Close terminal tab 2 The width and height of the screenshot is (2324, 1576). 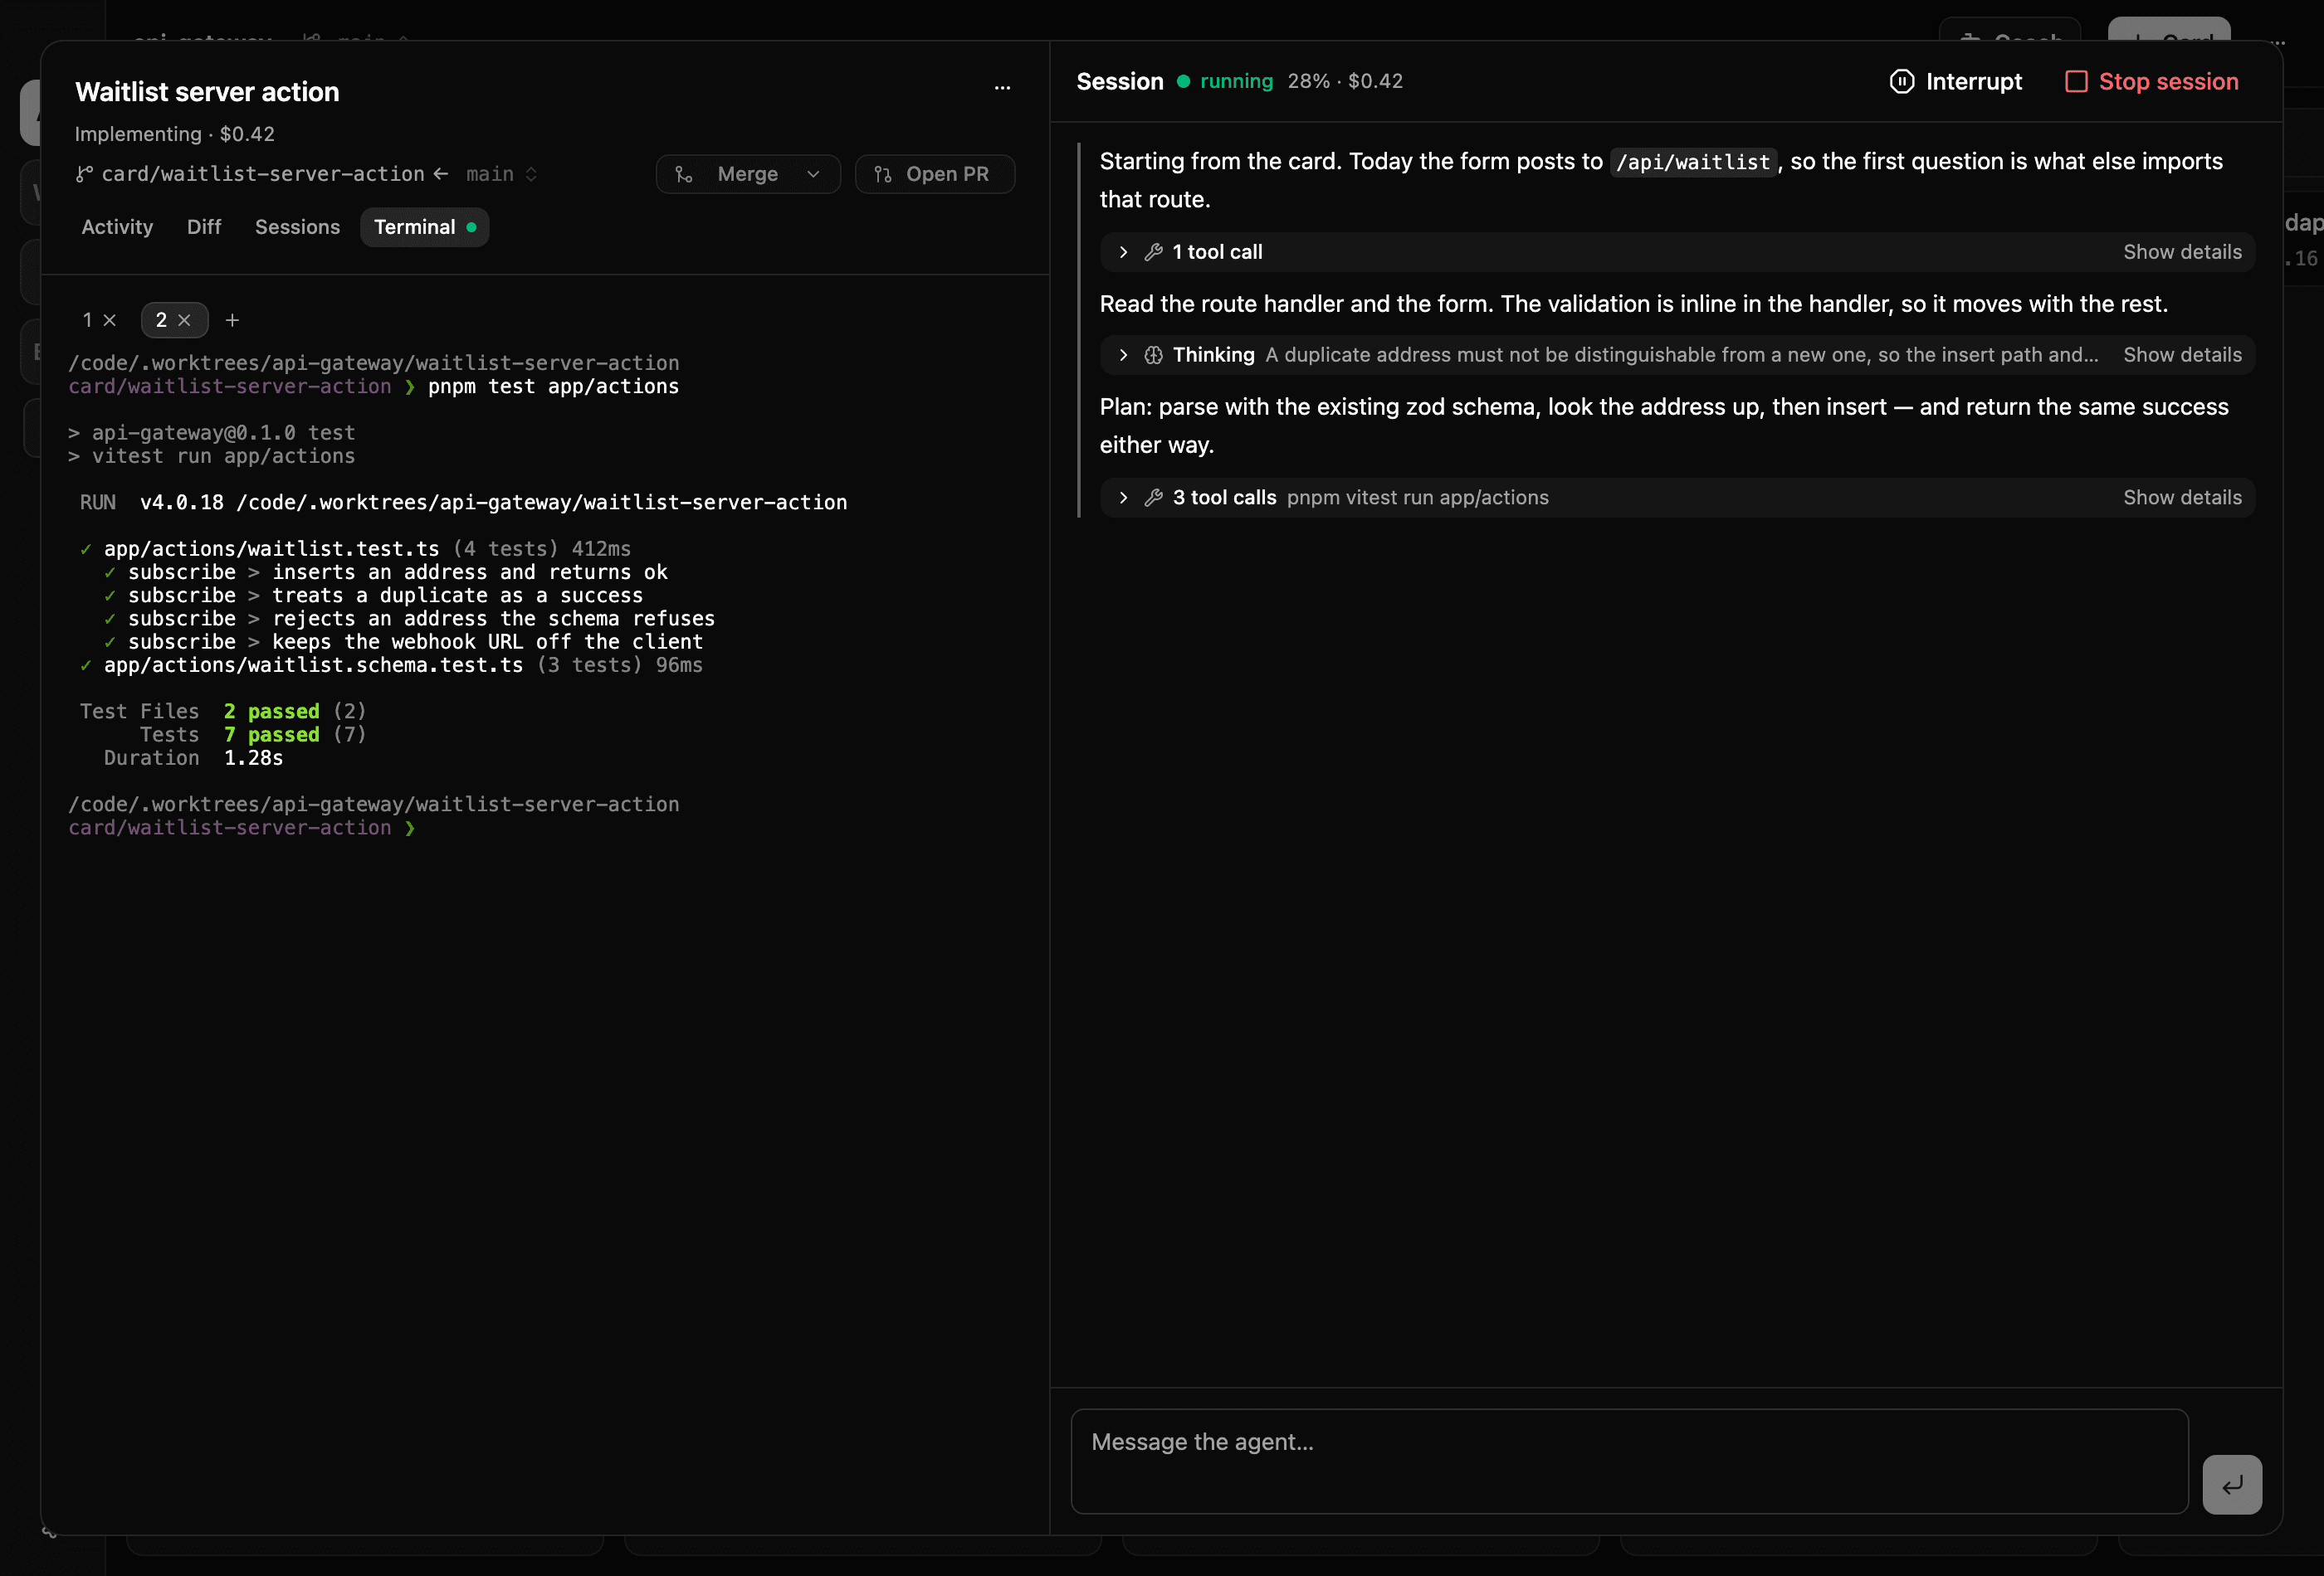point(184,320)
